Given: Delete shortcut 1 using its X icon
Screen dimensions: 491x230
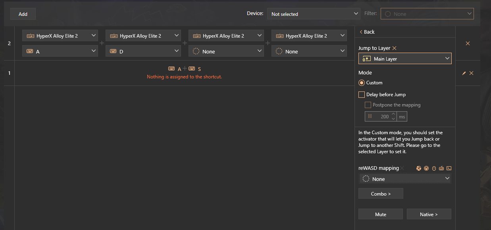Looking at the screenshot, I should click(471, 73).
